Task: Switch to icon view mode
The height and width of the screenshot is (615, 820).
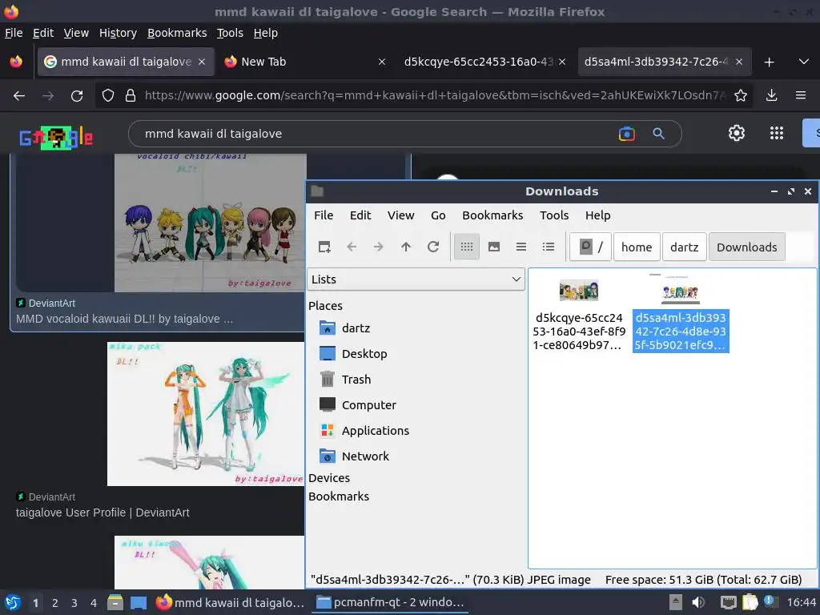Action: [467, 247]
